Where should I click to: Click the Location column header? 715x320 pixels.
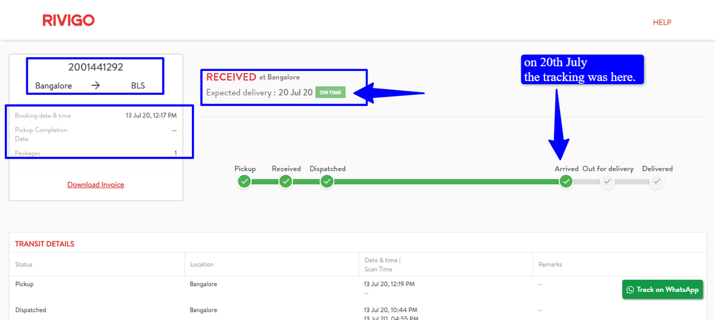pyautogui.click(x=202, y=264)
